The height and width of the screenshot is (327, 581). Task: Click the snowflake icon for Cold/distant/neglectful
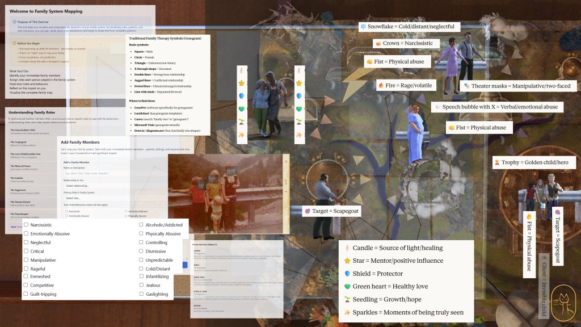[363, 27]
